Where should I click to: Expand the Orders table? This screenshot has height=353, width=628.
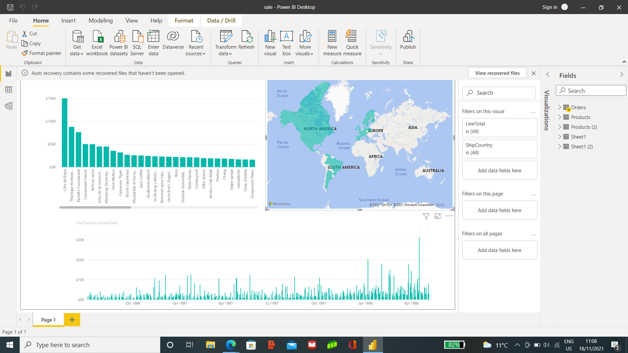tap(560, 107)
